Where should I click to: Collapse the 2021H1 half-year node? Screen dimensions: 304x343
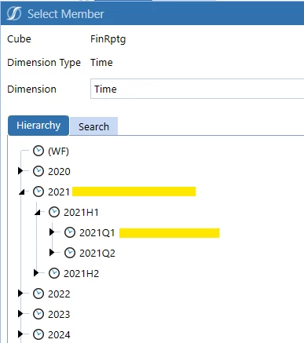click(x=38, y=213)
